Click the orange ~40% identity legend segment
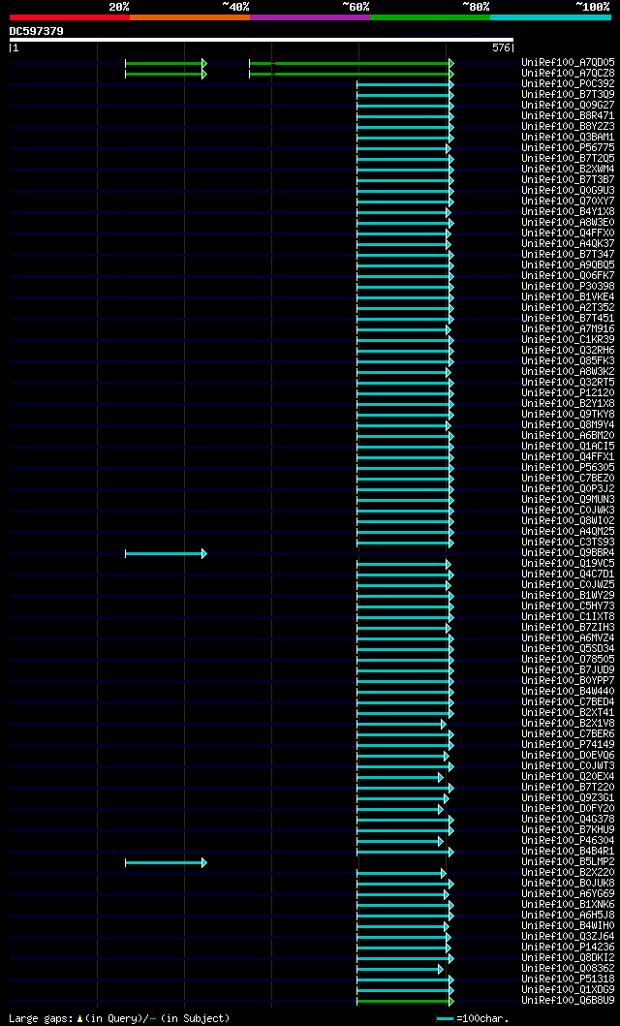 pyautogui.click(x=190, y=17)
